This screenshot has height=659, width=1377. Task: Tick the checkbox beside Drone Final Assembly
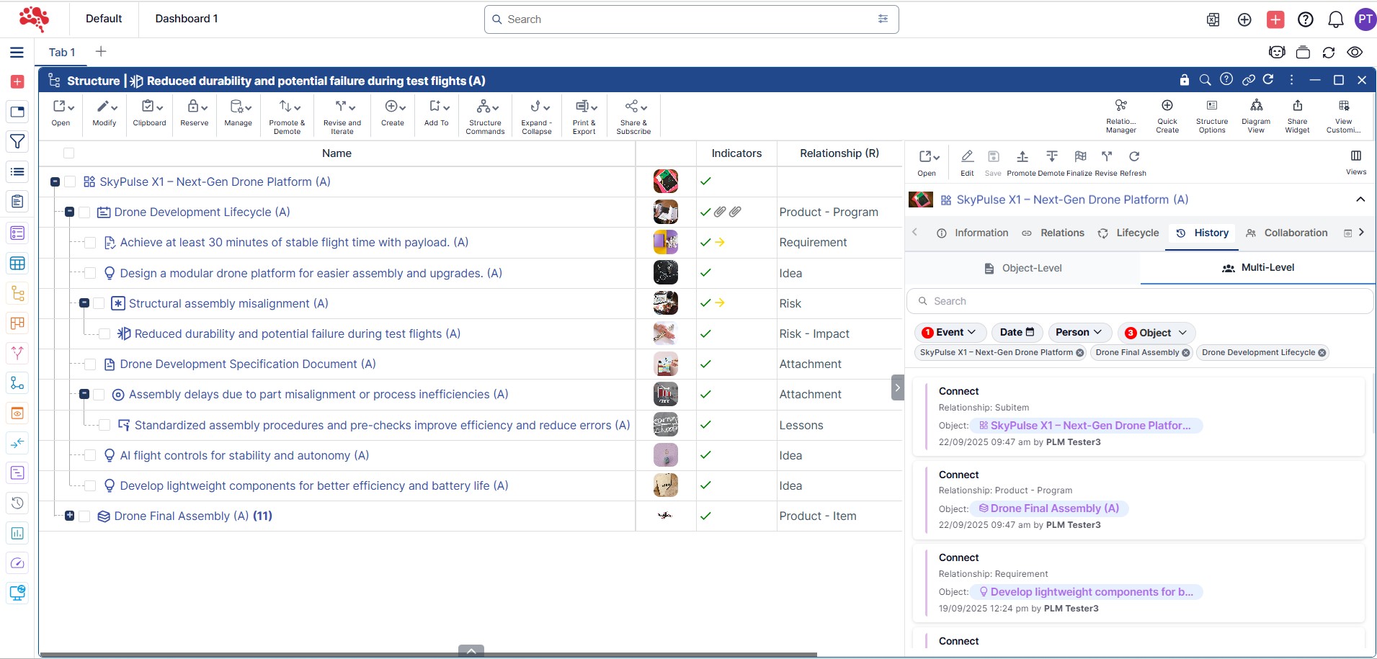click(x=84, y=516)
